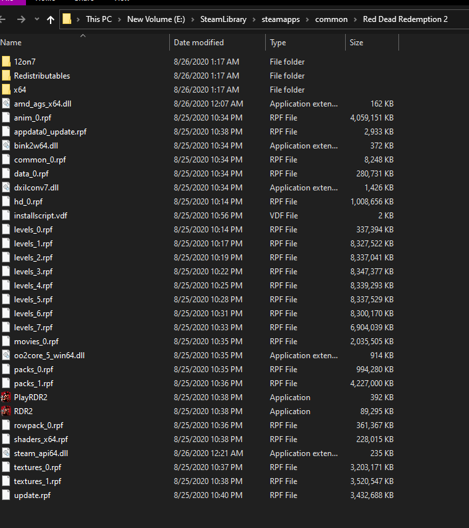The width and height of the screenshot is (469, 528).
Task: Click Red Dead Redemption 2 breadcrumb
Action: [x=405, y=19]
